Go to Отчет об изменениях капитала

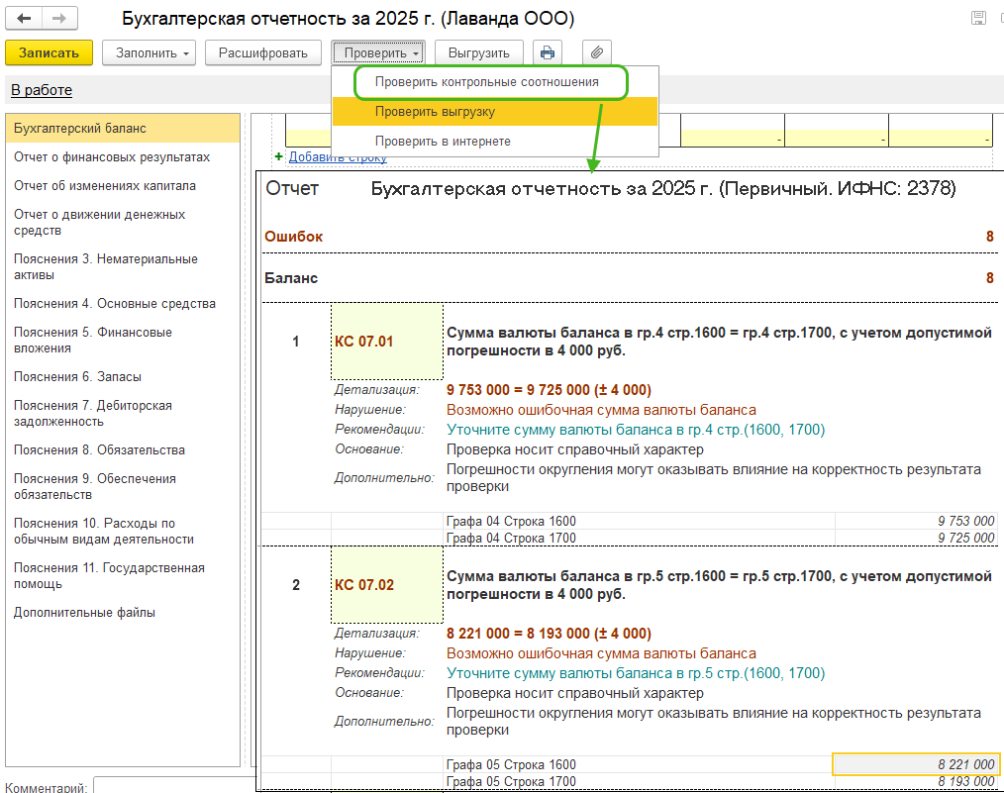[105, 186]
